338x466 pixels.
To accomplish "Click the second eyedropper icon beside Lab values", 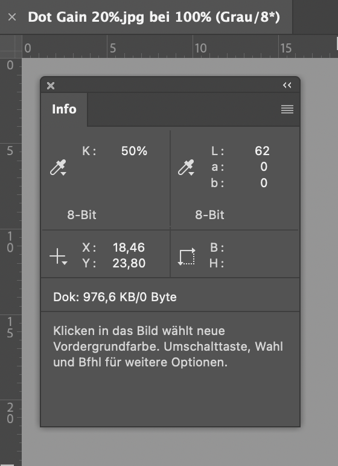I will click(186, 168).
